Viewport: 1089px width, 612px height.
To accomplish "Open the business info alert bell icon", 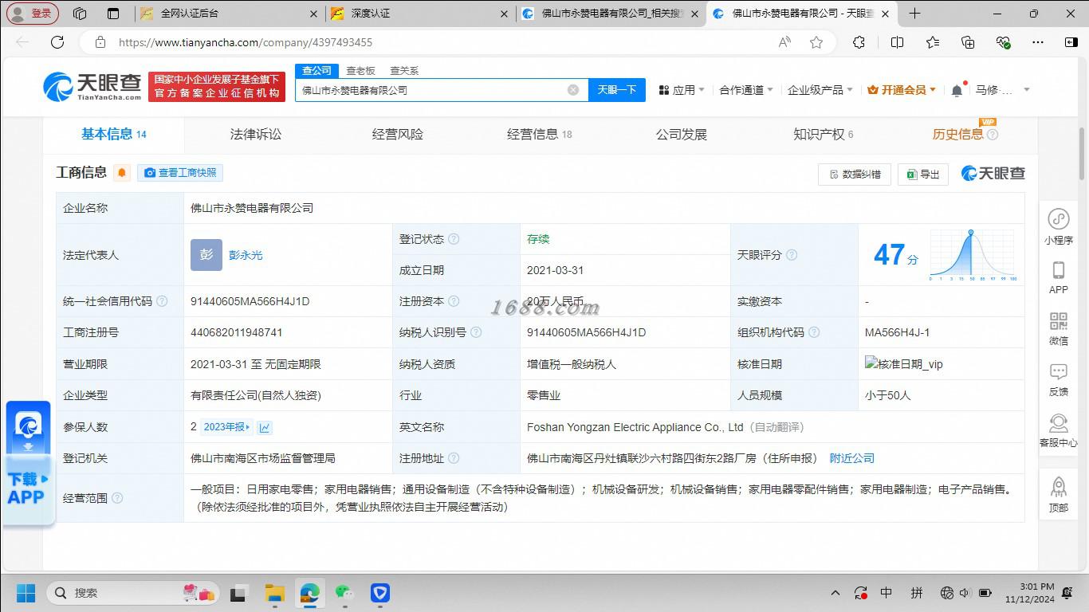I will tap(122, 173).
